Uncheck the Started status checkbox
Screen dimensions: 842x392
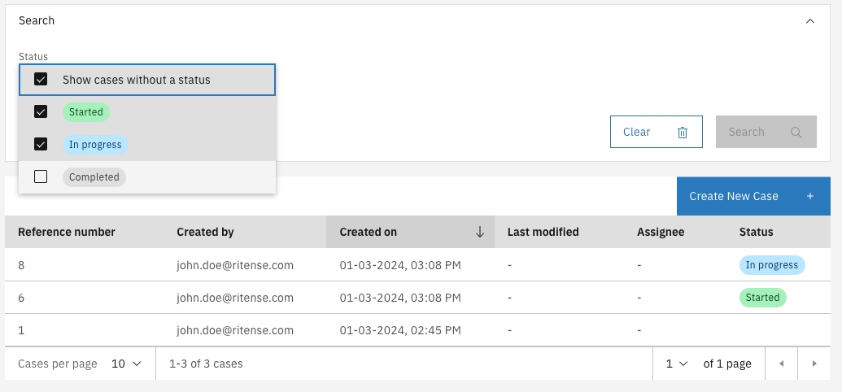click(41, 112)
